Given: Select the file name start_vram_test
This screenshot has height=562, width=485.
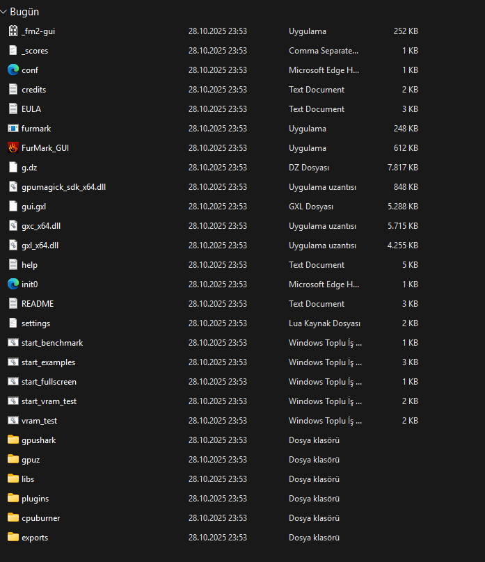Looking at the screenshot, I should tap(49, 401).
